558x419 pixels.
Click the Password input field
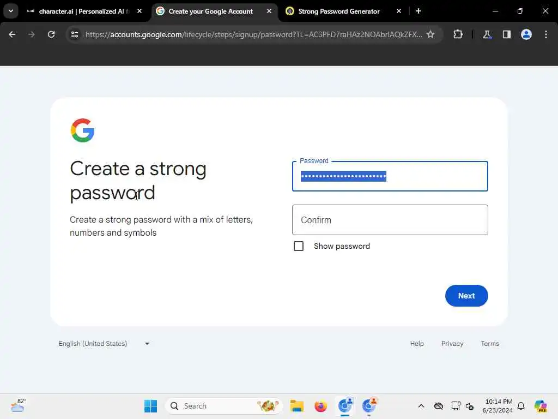click(x=390, y=176)
